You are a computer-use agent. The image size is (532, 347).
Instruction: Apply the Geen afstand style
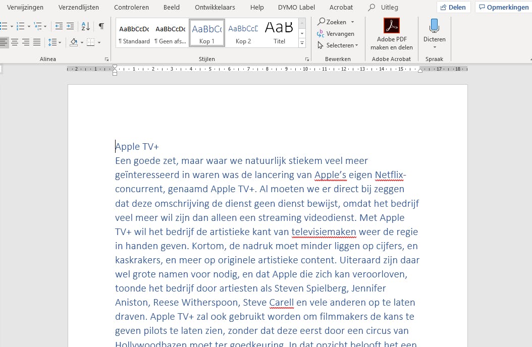click(x=170, y=33)
